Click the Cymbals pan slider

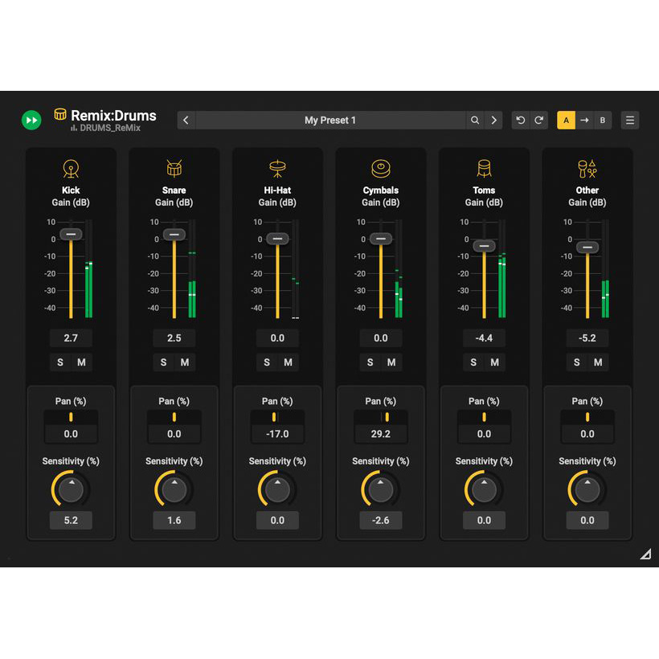pos(381,417)
